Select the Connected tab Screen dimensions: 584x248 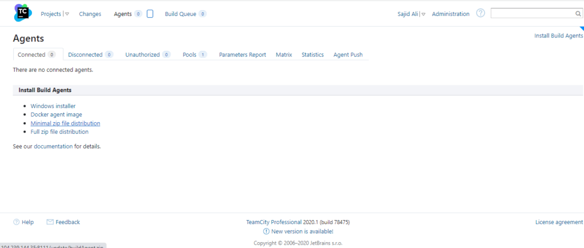pos(38,55)
